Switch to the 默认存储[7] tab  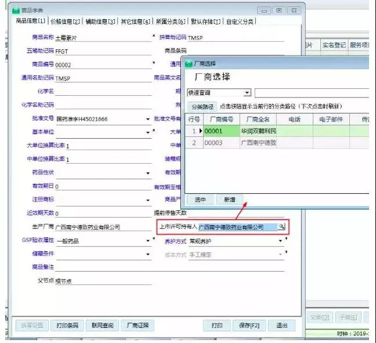pos(206,21)
